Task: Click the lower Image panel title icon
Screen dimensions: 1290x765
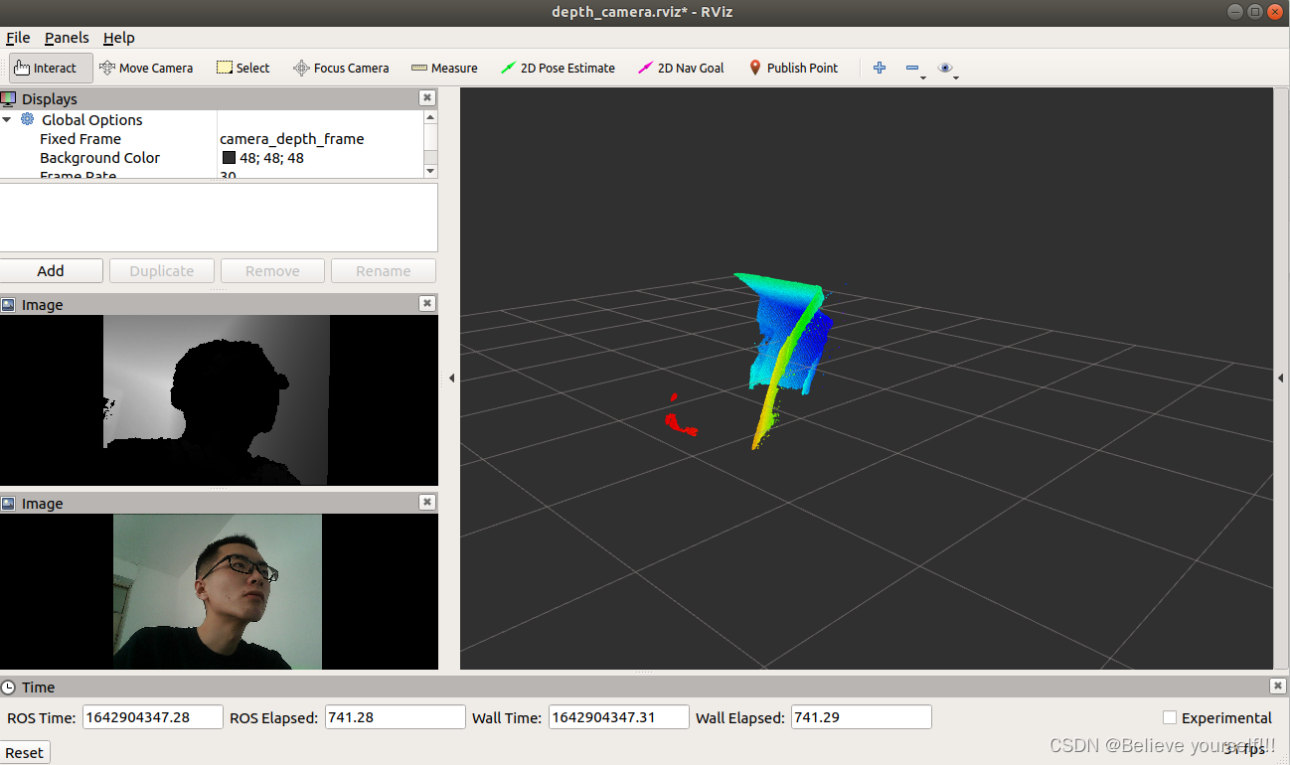Action: (9, 504)
